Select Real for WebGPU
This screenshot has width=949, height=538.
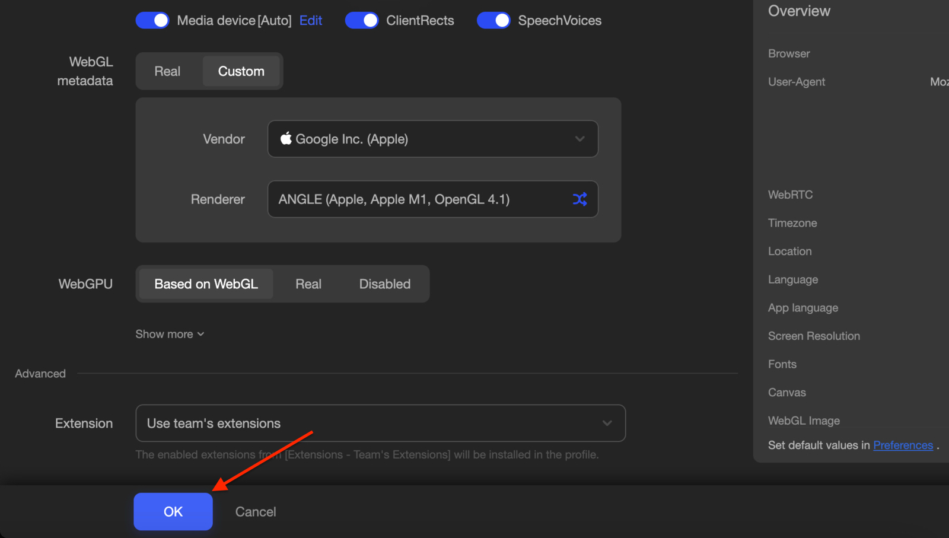coord(308,284)
